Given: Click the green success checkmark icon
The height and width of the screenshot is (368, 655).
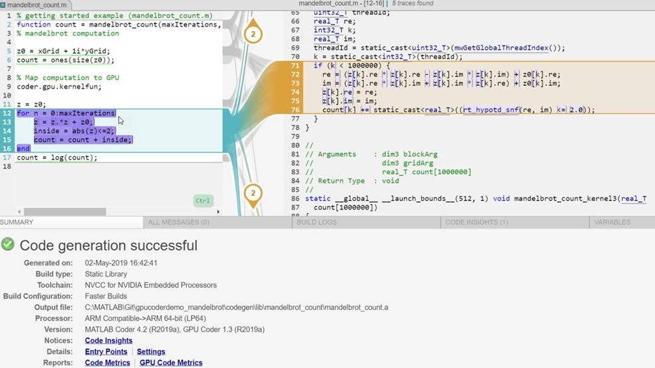Looking at the screenshot, I should pos(8,245).
